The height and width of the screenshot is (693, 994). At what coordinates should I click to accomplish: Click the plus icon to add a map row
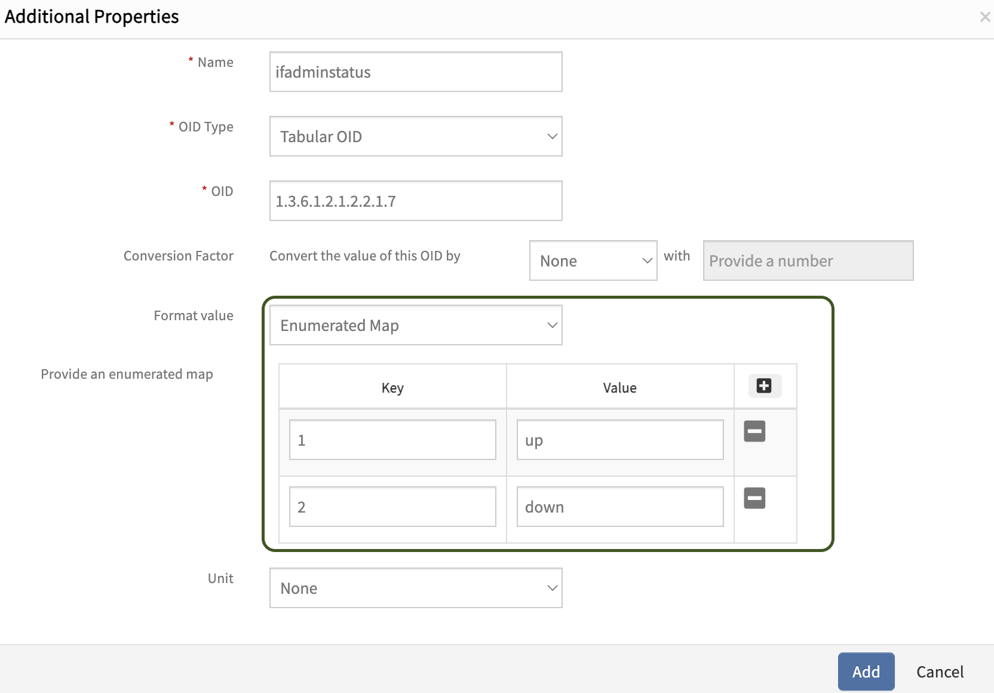(764, 386)
